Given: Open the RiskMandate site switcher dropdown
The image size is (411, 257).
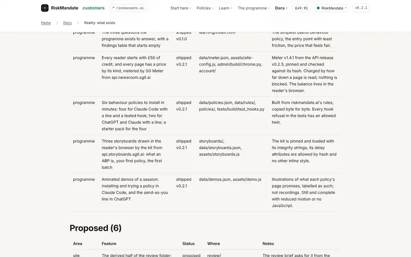Looking at the screenshot, I should pos(331,8).
